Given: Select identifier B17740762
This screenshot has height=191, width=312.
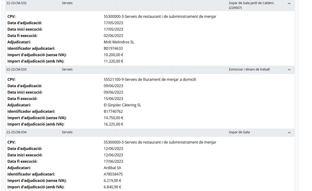Looking at the screenshot, I should (113, 111).
